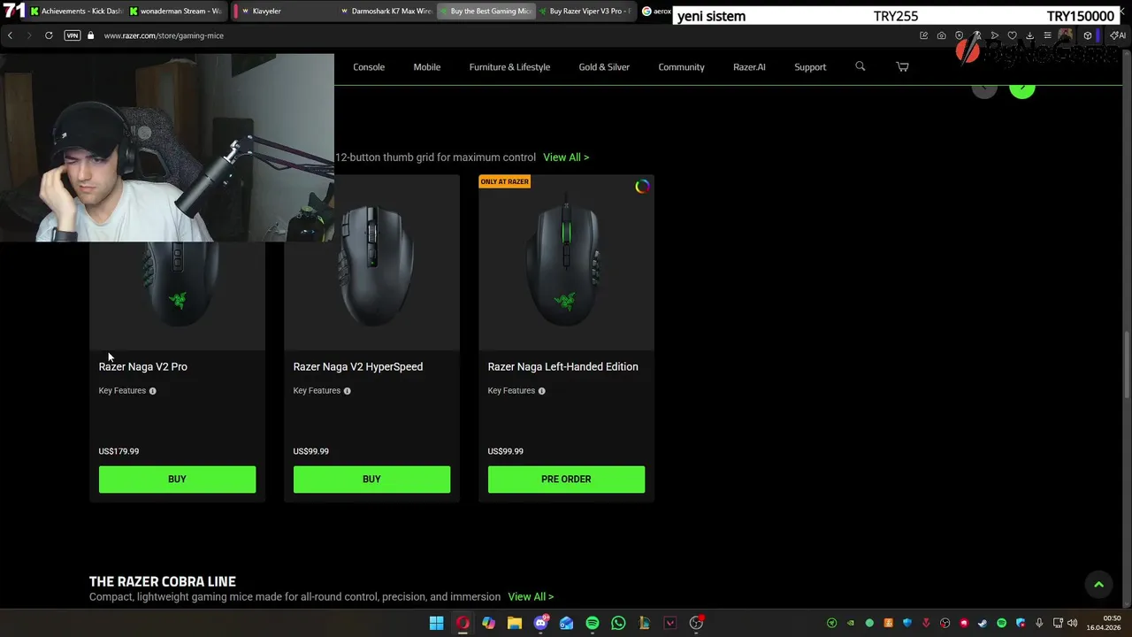Open the Razer site search icon
This screenshot has height=637, width=1132.
pyautogui.click(x=860, y=66)
